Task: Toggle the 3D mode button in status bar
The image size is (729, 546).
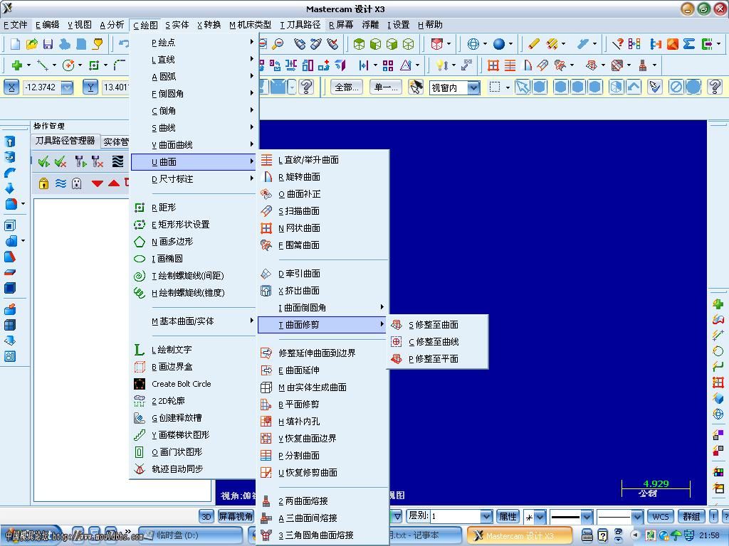Action: coord(207,516)
